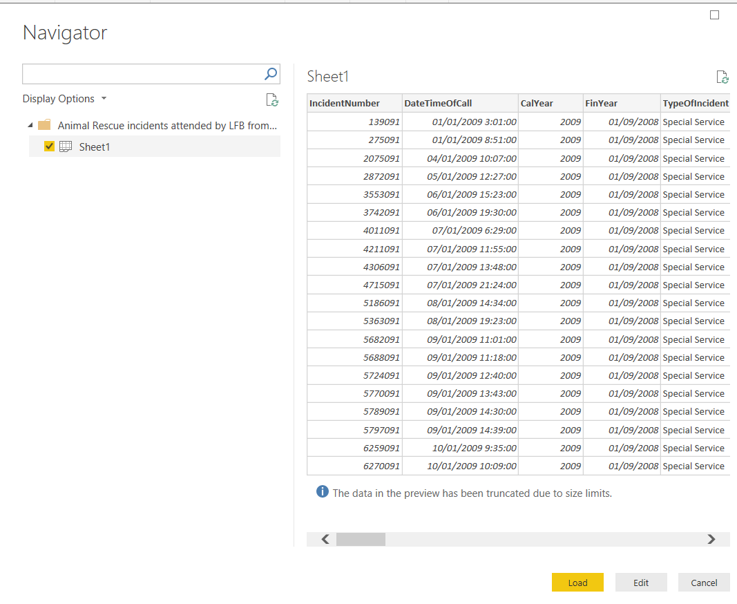Click the search magnifier icon
This screenshot has width=737, height=604.
click(269, 74)
